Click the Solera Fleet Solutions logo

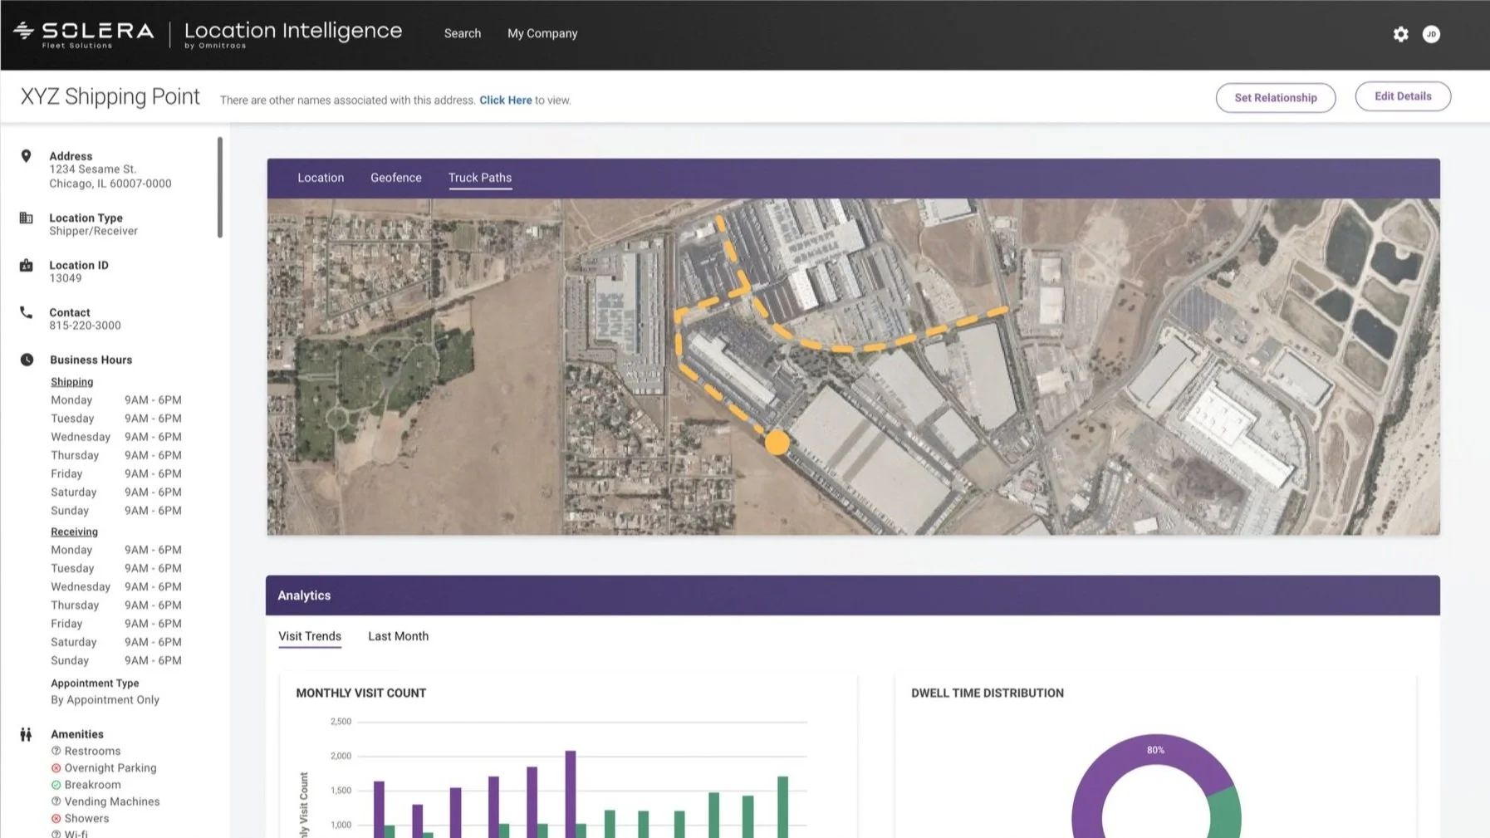[84, 34]
